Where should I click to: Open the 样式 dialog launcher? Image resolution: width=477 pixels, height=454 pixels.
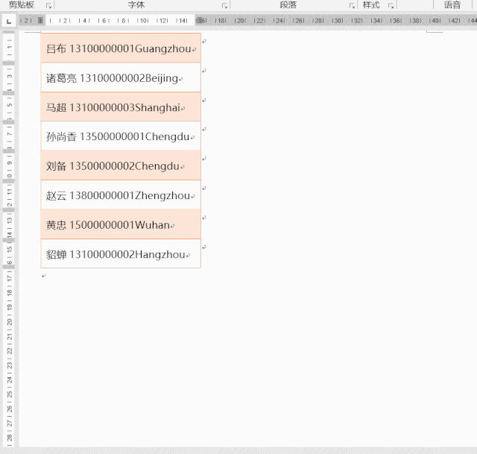click(x=391, y=5)
